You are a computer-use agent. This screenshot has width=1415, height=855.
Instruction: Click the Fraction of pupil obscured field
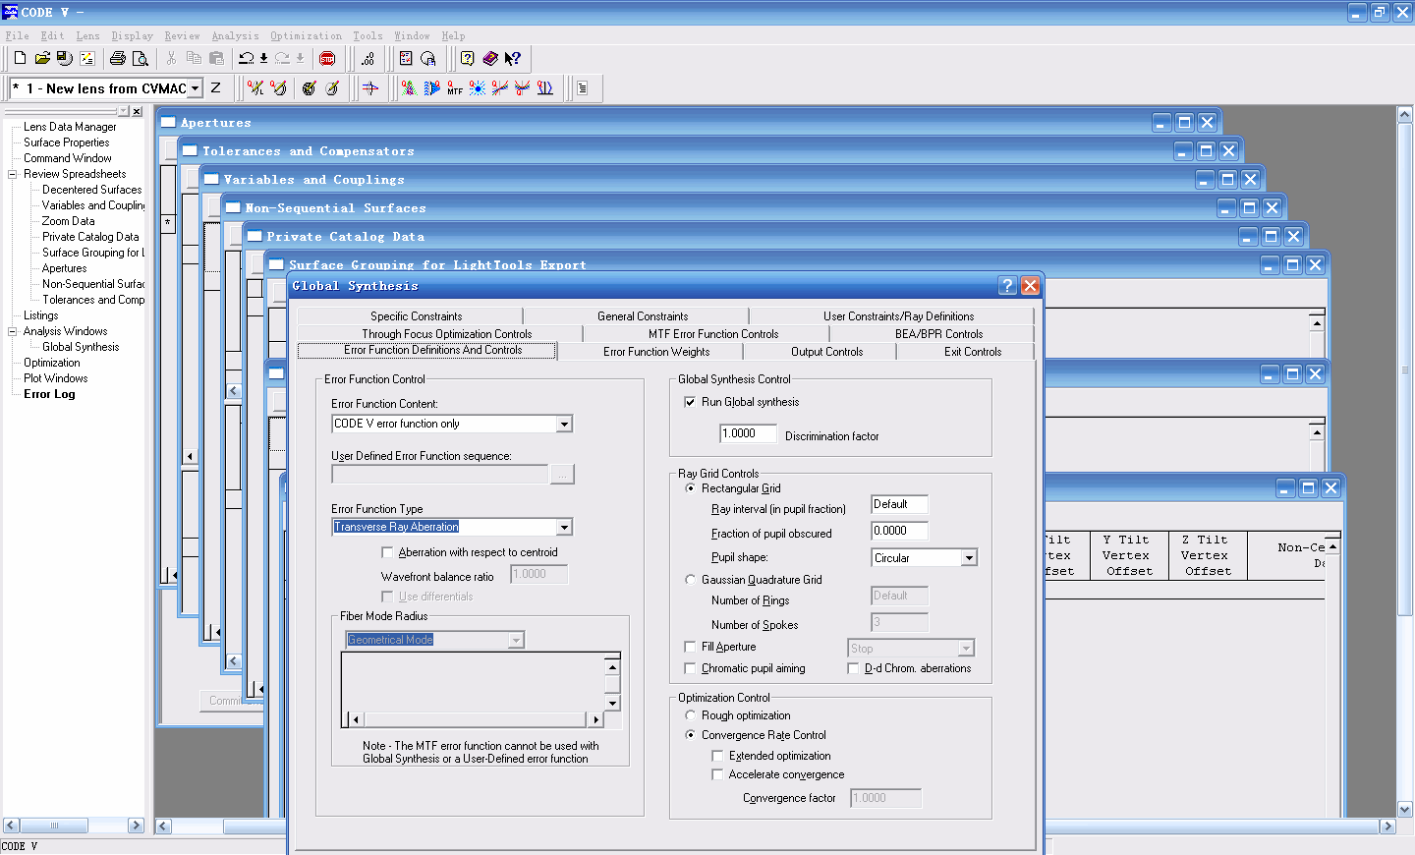coord(899,531)
